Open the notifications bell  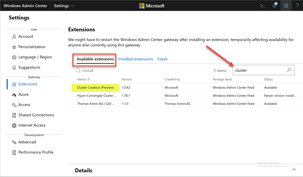click(274, 6)
